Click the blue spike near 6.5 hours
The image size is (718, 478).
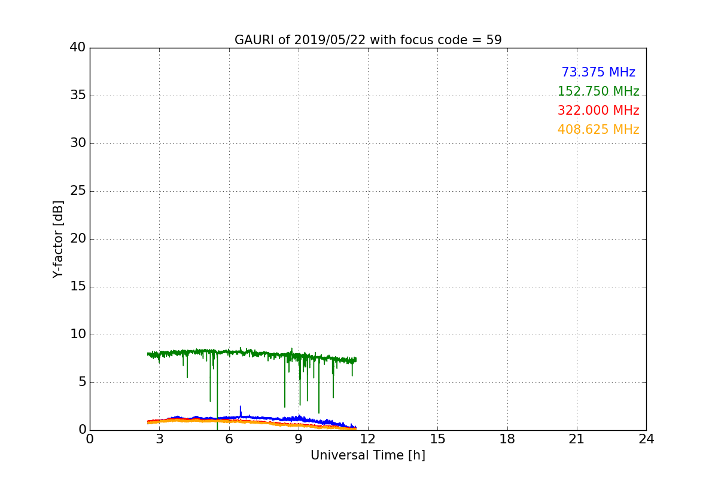[x=241, y=411]
